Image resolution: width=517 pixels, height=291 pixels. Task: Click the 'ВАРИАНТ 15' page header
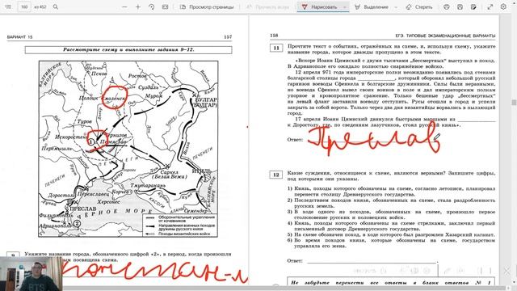click(19, 37)
